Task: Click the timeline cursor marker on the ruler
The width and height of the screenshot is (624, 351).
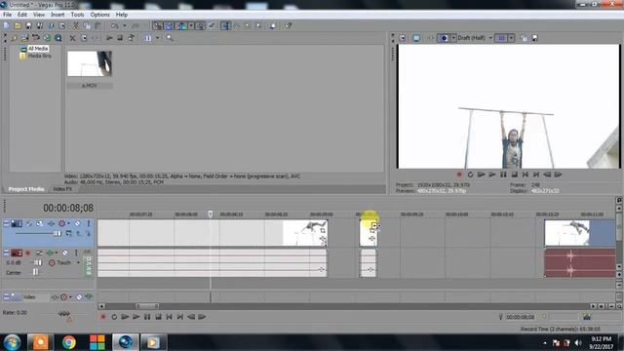Action: tap(211, 214)
